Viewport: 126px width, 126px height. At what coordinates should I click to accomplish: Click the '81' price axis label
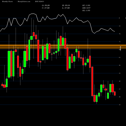pyautogui.click(x=120, y=26)
